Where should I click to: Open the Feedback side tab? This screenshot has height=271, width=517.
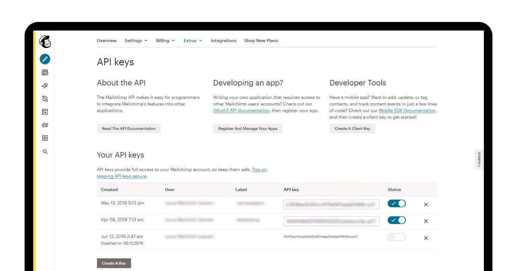coord(479,159)
